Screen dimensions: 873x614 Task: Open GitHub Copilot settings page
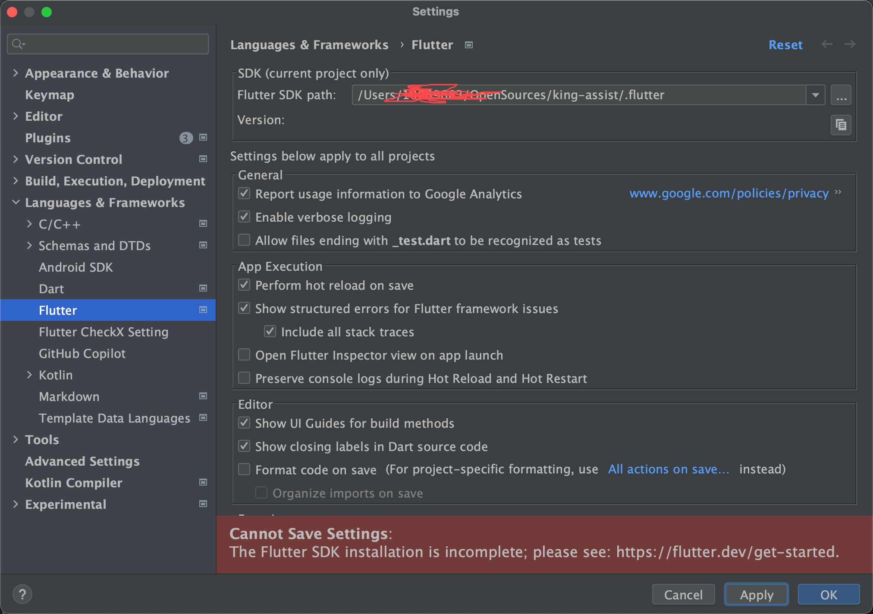point(82,354)
